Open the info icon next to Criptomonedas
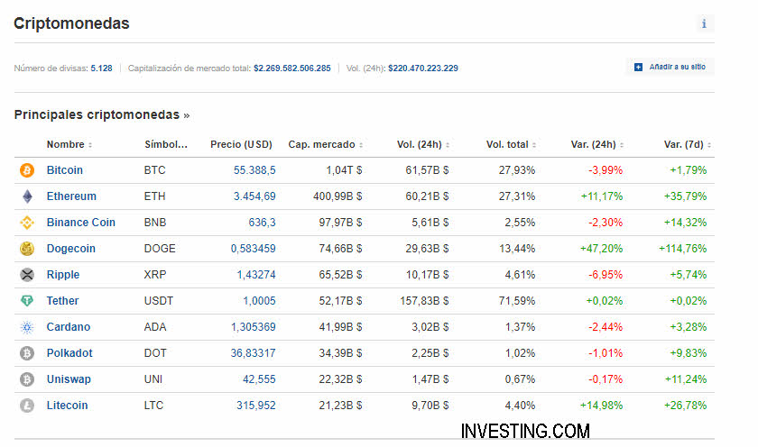Image resolution: width=758 pixels, height=447 pixels. [704, 24]
